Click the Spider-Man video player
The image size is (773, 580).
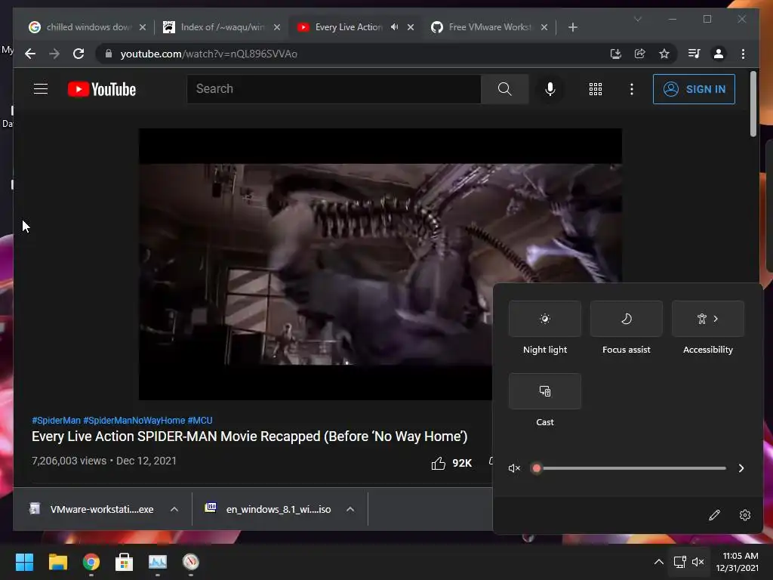click(x=380, y=264)
